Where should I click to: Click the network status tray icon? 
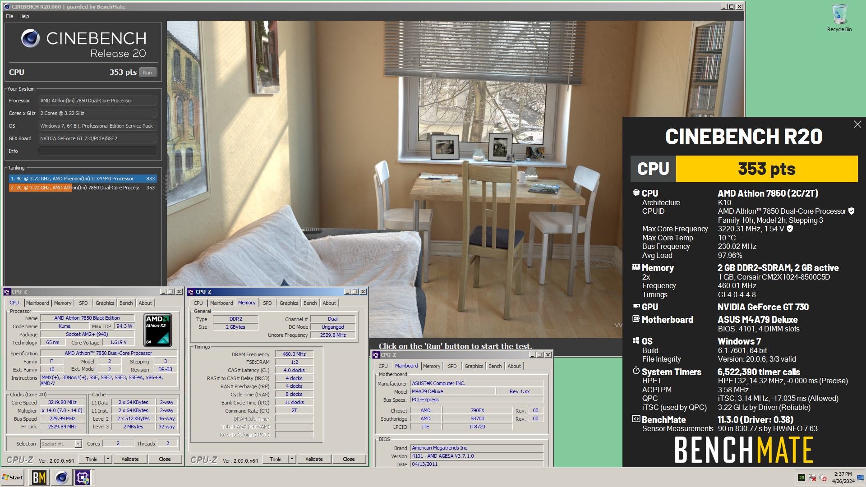[x=812, y=478]
